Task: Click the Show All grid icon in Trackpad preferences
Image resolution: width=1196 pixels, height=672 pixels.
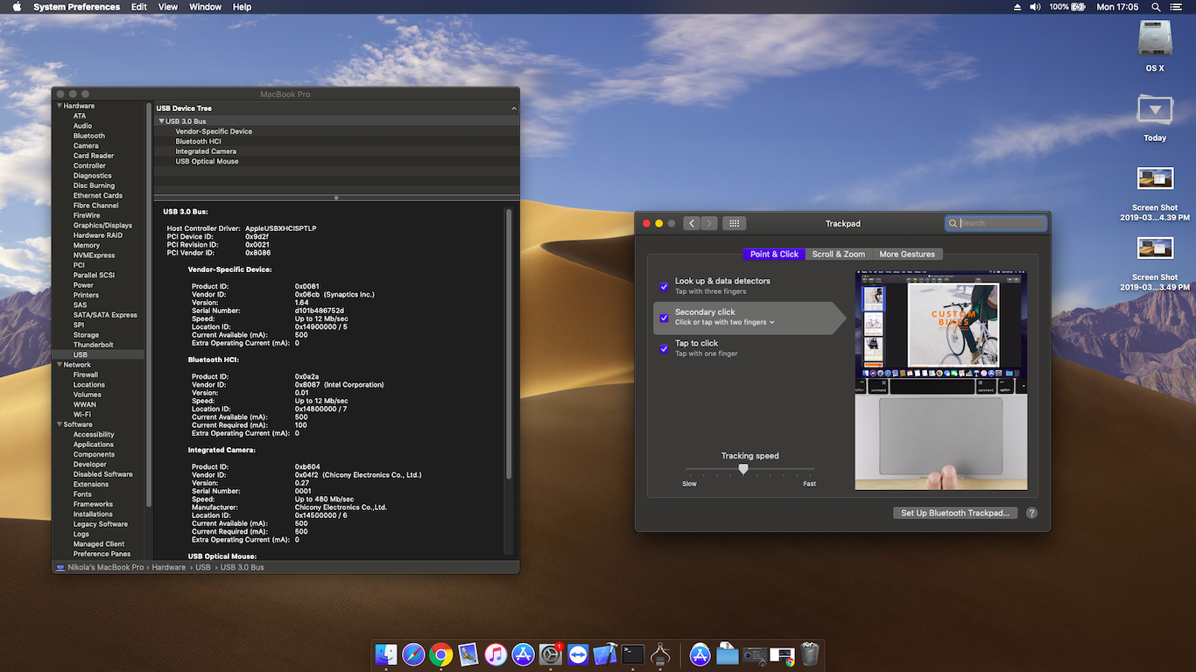Action: pyautogui.click(x=734, y=223)
